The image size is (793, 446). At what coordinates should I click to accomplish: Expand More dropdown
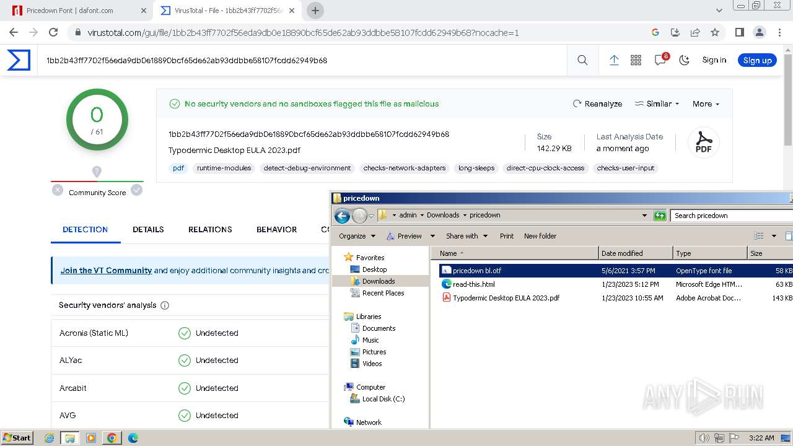(x=706, y=104)
